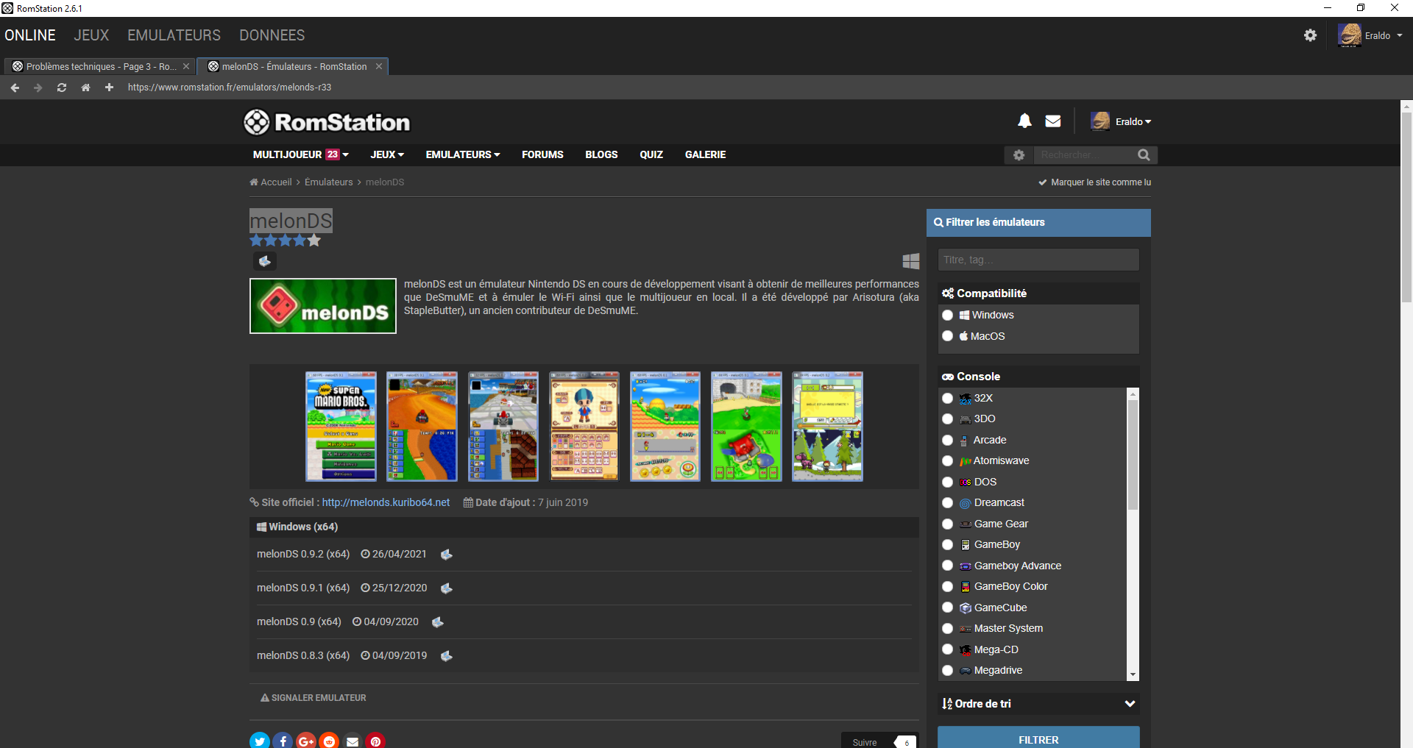Image resolution: width=1413 pixels, height=748 pixels.
Task: Select Windows compatibility radio
Action: click(x=948, y=316)
